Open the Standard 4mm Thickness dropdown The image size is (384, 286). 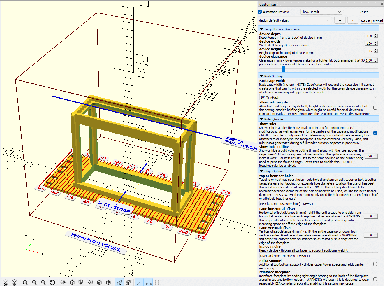tap(319, 256)
